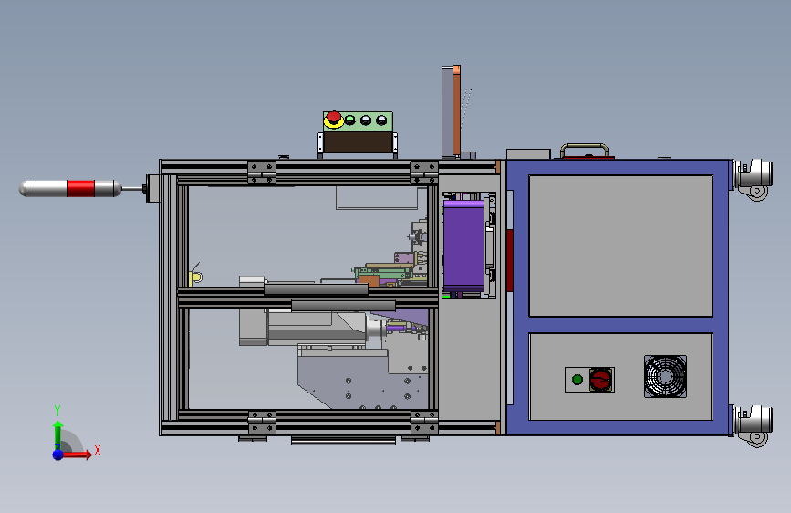
Task: Select the cooling fan on the lower panel
Action: pyautogui.click(x=665, y=377)
